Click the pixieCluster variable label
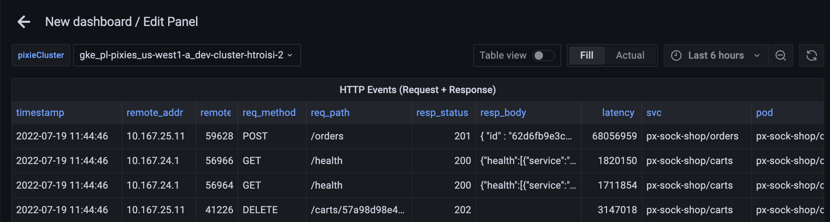 (x=41, y=55)
